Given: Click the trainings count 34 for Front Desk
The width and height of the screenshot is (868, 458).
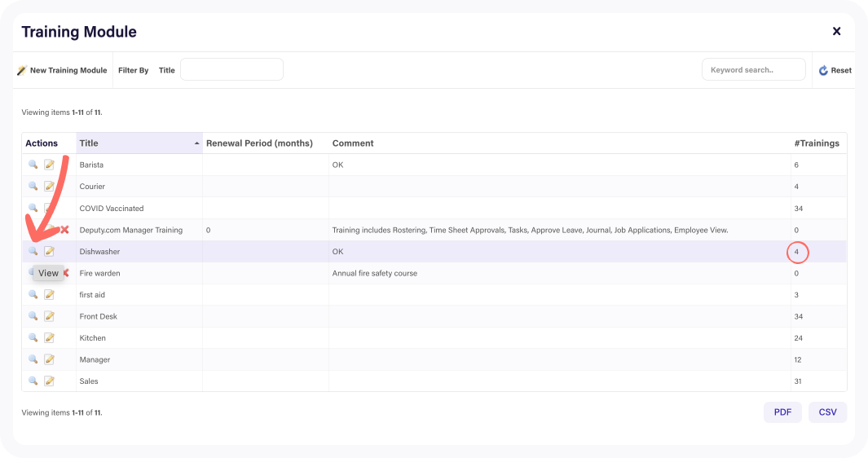Looking at the screenshot, I should (x=798, y=316).
